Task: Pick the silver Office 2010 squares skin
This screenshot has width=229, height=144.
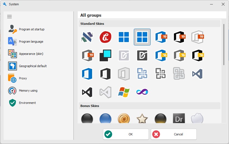Action: [x=179, y=73]
